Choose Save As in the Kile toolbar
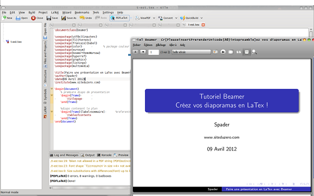The width and height of the screenshot is (314, 196). click(x=69, y=18)
